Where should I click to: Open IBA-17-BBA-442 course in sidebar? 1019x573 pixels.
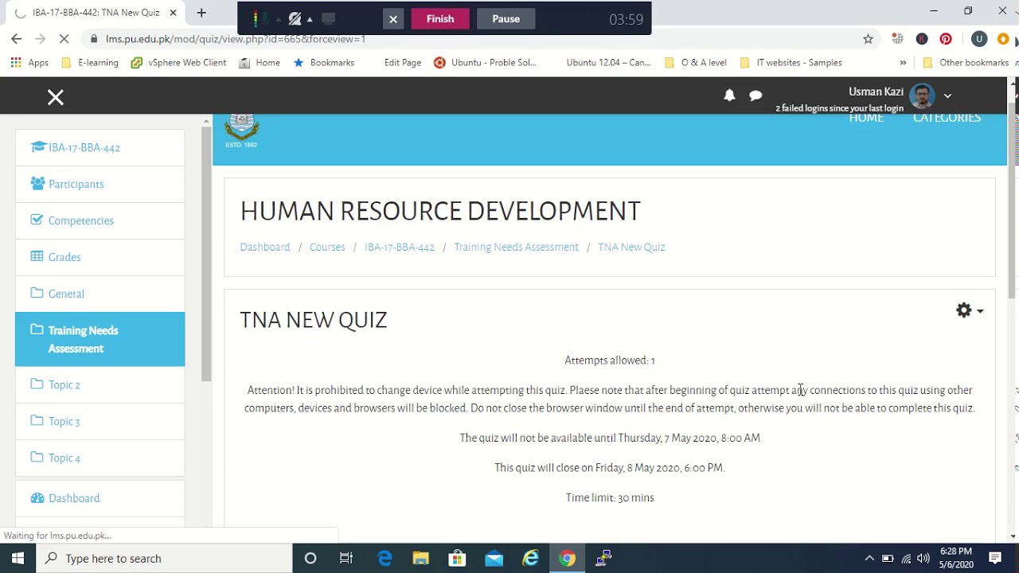[100, 147]
